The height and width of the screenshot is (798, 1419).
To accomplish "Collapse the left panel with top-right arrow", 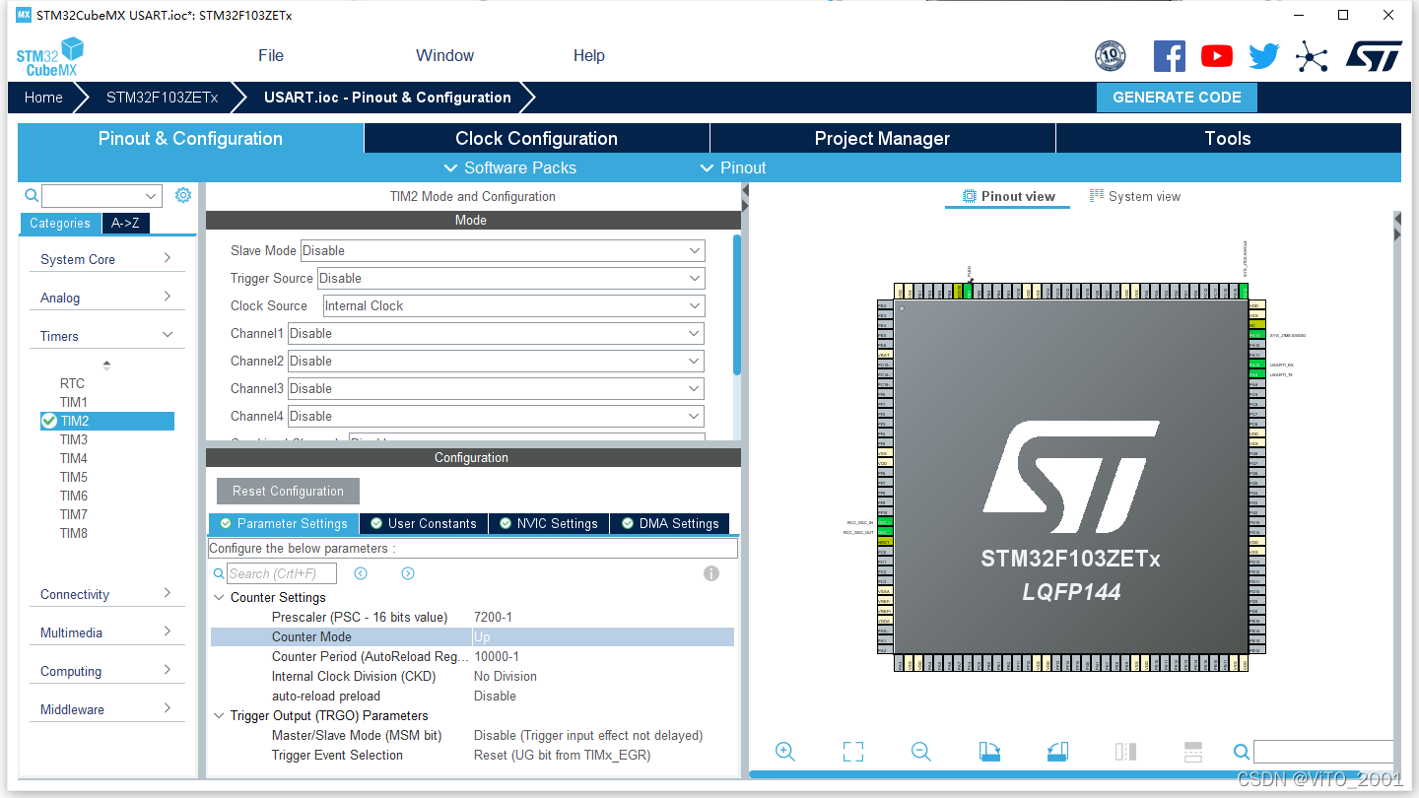I will click(744, 193).
